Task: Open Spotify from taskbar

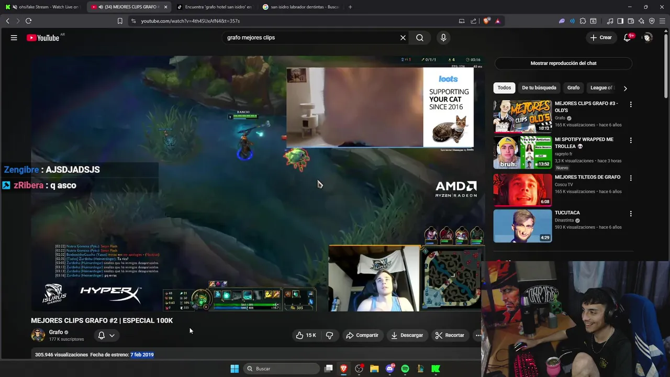Action: [405, 369]
